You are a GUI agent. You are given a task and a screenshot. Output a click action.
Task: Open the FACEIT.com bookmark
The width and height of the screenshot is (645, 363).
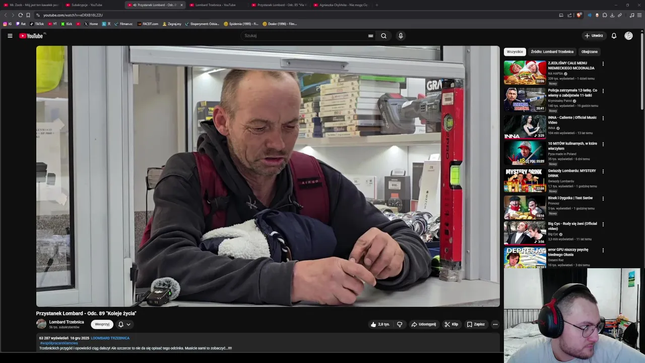[x=148, y=24]
